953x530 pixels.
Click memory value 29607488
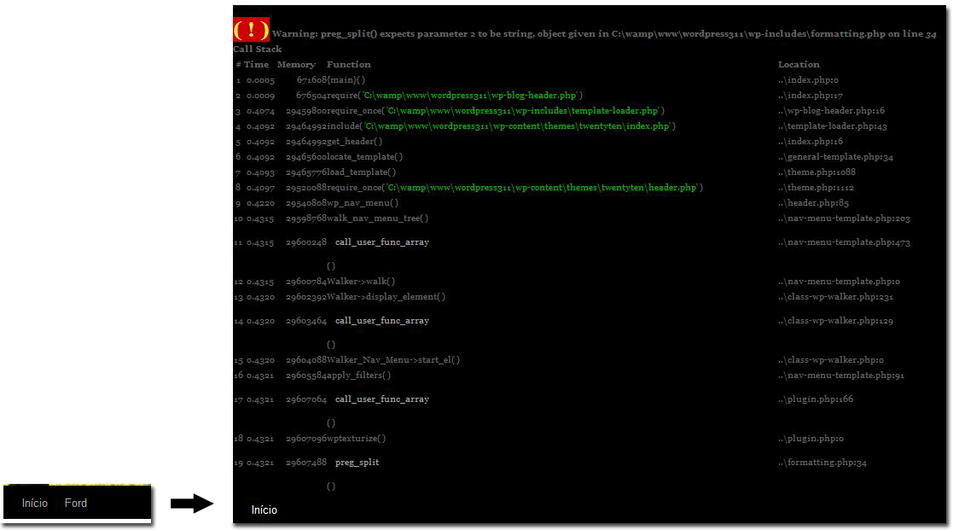point(306,462)
